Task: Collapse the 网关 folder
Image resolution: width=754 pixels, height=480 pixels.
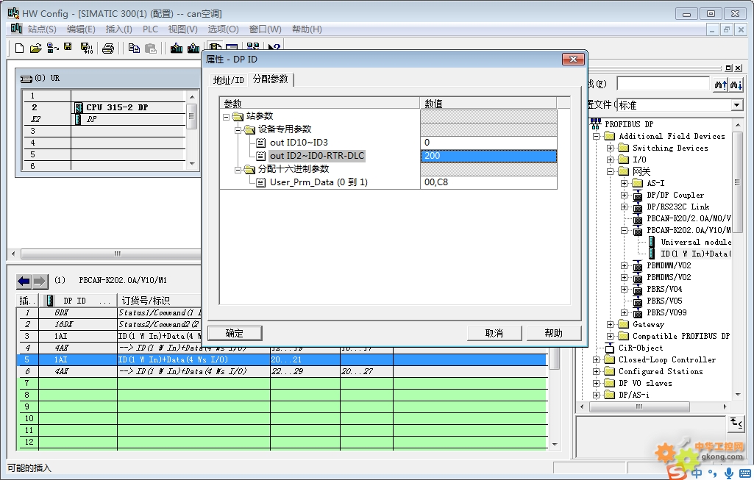Action: coord(610,171)
